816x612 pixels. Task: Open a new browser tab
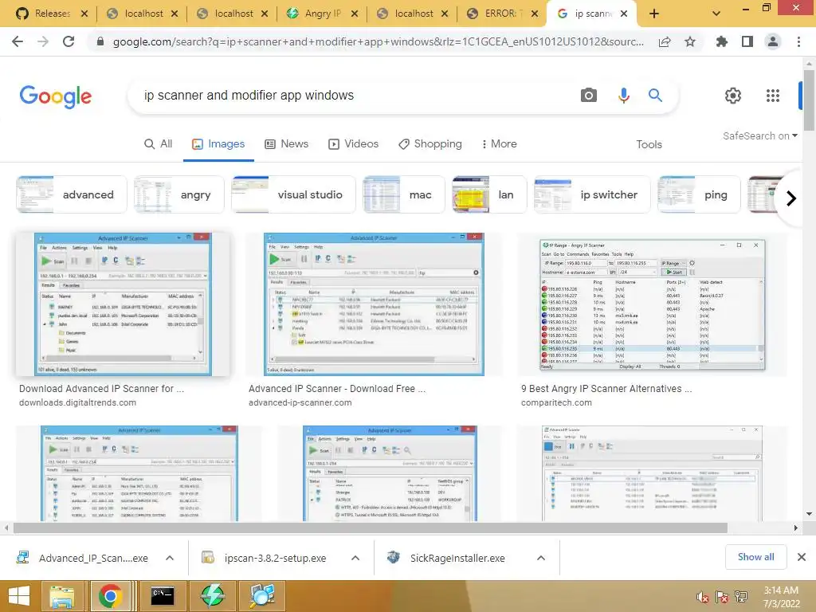coord(654,14)
